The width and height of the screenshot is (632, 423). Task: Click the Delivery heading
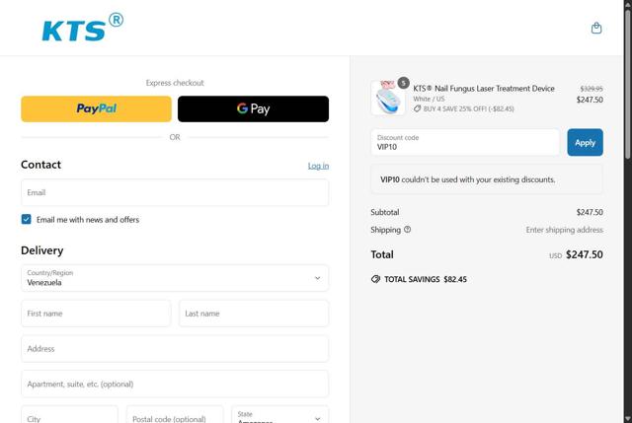[x=41, y=250]
